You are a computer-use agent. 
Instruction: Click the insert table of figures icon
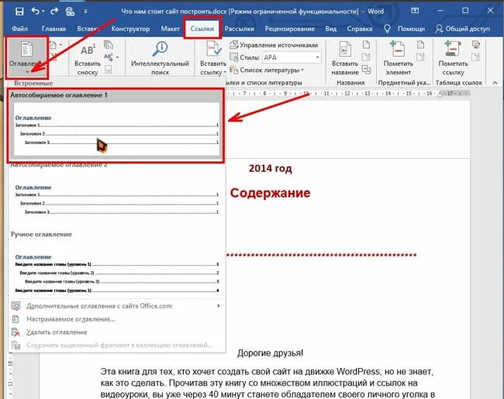[366, 45]
